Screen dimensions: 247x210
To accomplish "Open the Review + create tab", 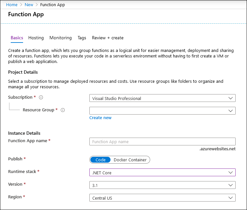I will tap(108, 38).
